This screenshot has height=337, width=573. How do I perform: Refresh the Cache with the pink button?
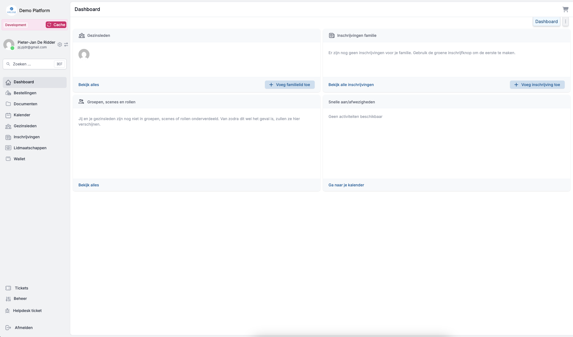56,25
